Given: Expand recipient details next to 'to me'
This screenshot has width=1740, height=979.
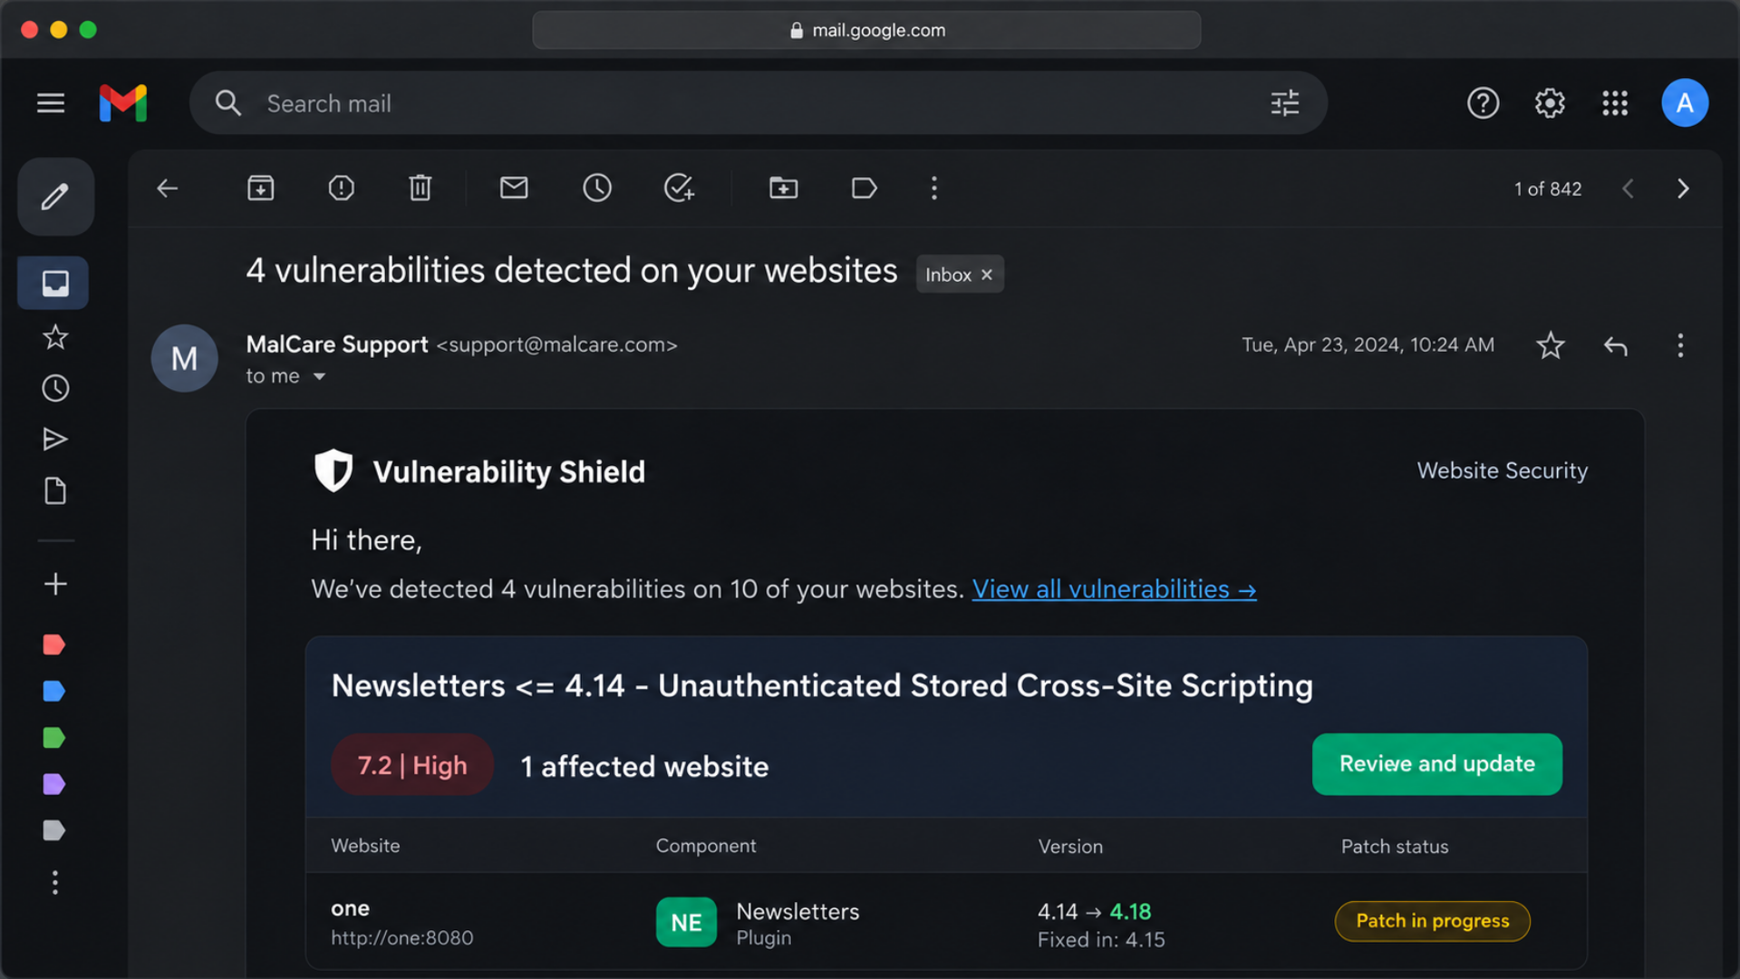Looking at the screenshot, I should point(319,376).
